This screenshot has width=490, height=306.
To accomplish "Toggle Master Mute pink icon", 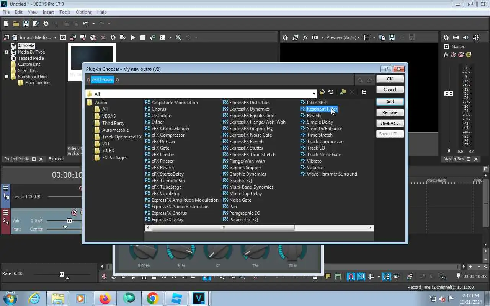I will (461, 55).
